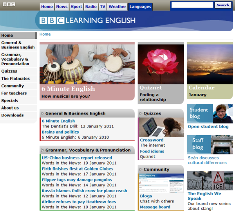Open 'Russia blames Polish crew for plane crash'
235x213 pixels.
click(84, 191)
